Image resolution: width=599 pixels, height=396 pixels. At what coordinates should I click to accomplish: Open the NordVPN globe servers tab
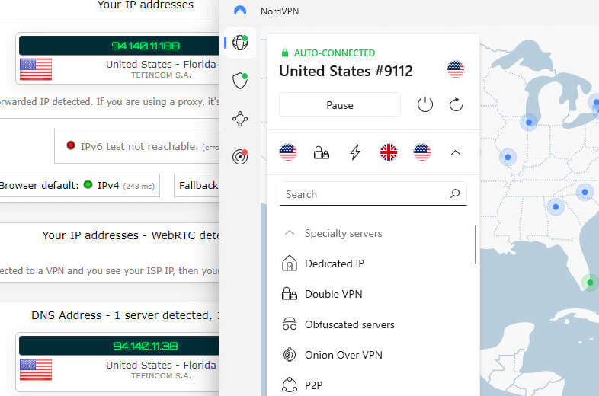click(240, 43)
